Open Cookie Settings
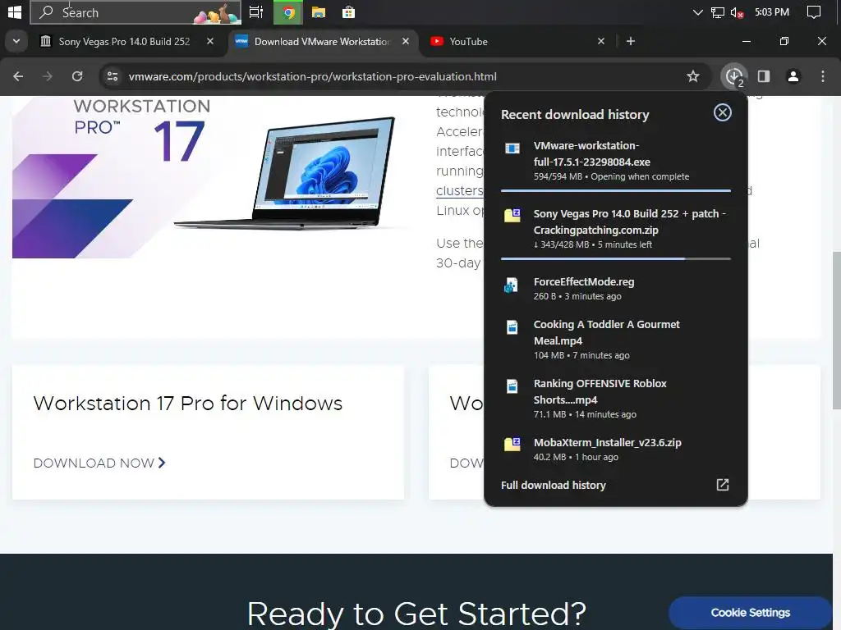Image resolution: width=841 pixels, height=630 pixels. tap(750, 612)
